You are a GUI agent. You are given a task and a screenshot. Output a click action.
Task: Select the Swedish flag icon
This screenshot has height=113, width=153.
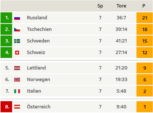coord(17,41)
